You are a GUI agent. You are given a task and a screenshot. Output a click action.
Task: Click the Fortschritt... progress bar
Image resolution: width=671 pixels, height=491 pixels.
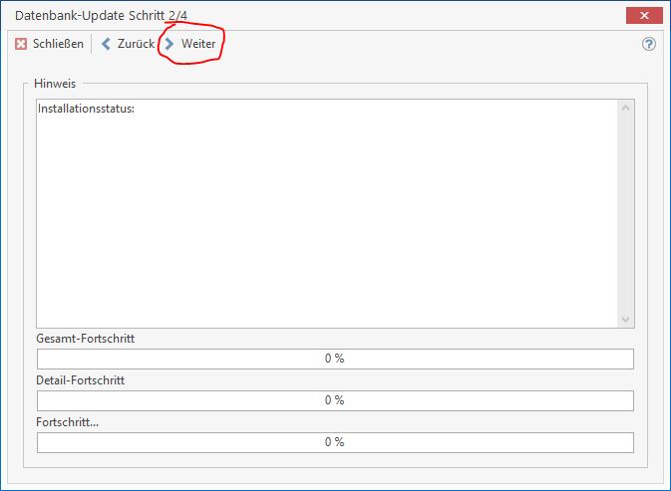tap(335, 442)
